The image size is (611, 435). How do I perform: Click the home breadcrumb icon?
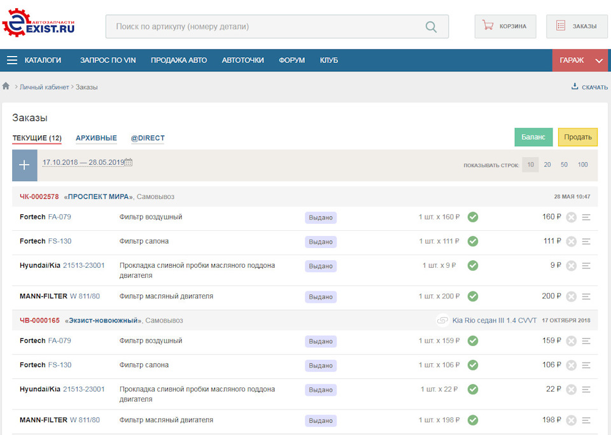click(6, 86)
